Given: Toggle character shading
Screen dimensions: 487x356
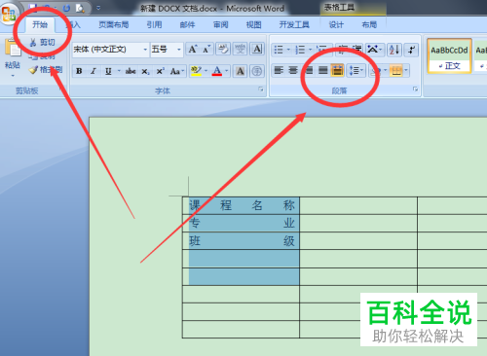Looking at the screenshot, I should pos(241,71).
